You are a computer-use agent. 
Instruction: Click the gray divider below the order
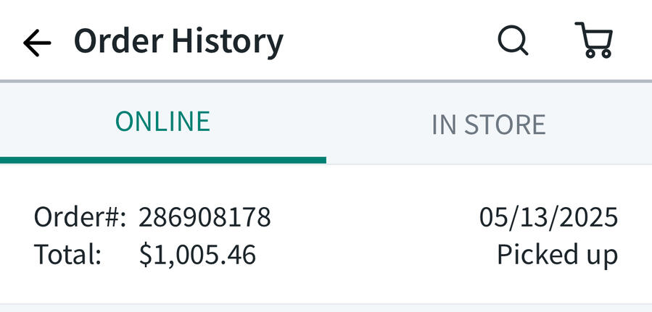coord(326,304)
